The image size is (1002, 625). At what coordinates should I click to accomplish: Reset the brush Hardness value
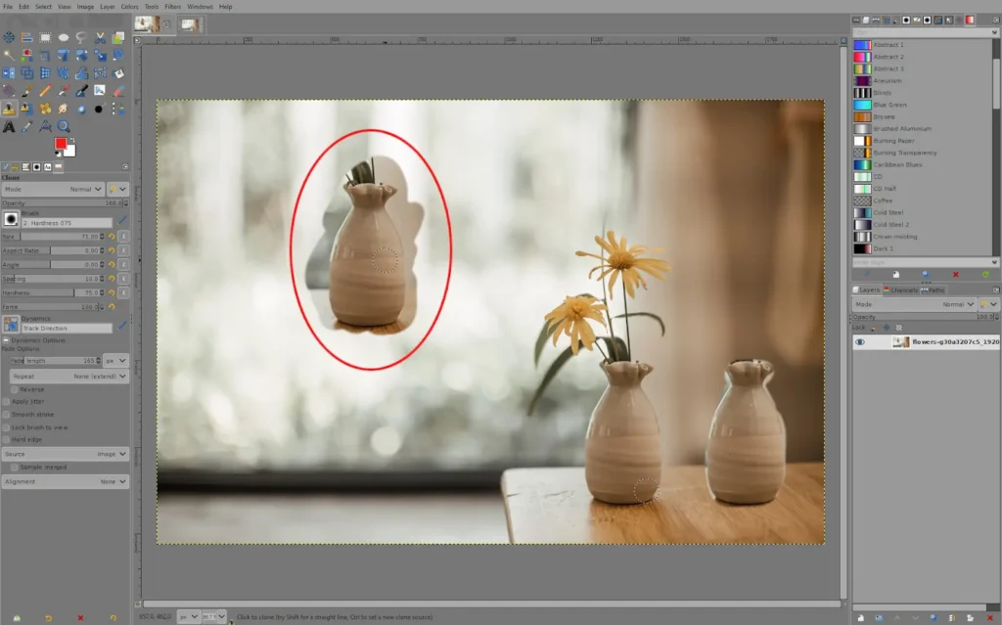112,292
